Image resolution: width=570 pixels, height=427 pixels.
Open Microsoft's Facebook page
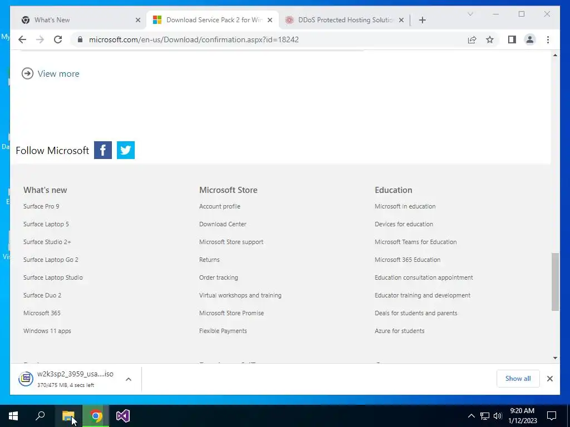tap(103, 150)
